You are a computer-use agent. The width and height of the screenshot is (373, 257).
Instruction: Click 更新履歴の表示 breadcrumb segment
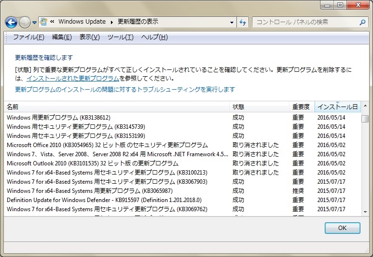coord(138,22)
